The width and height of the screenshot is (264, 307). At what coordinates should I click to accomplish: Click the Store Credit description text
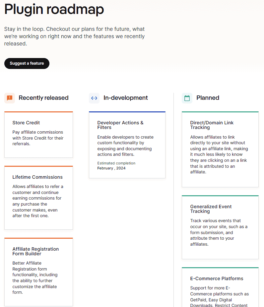38,138
